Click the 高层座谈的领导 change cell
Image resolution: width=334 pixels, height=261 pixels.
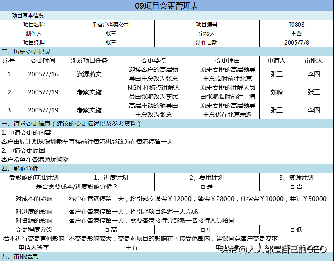(153, 110)
